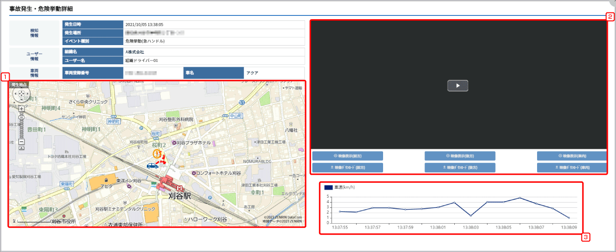Click the speed data point at 13:38:03
Viewport: 616px width, 252px height.
point(471,216)
